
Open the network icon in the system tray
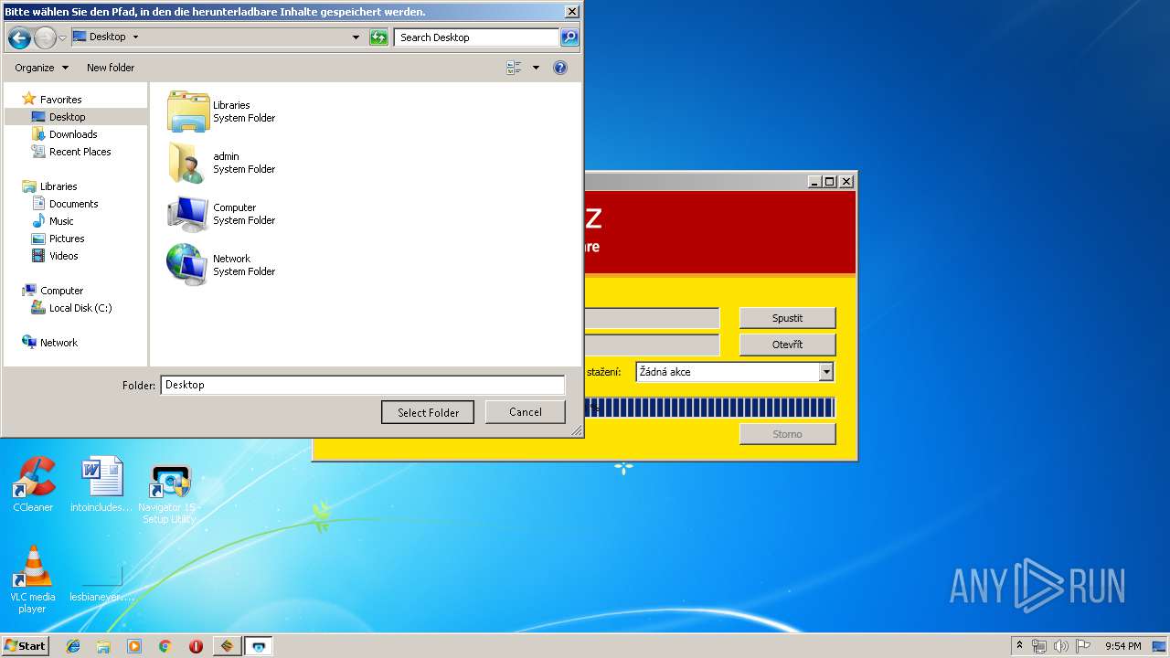1039,646
